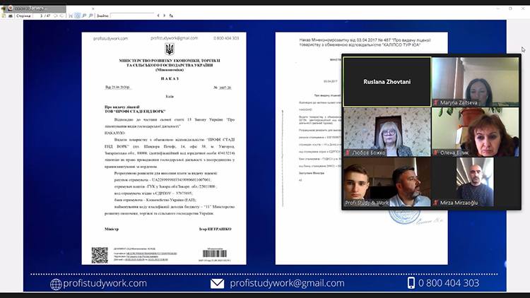530x298 pixels.
Task: Click the profistudywork@gmail.com footer address
Action: (287, 283)
